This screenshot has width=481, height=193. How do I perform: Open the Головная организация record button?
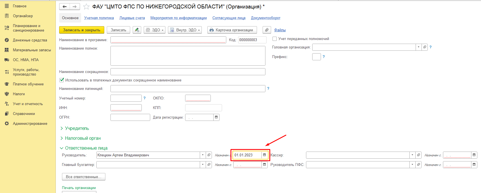click(x=425, y=47)
